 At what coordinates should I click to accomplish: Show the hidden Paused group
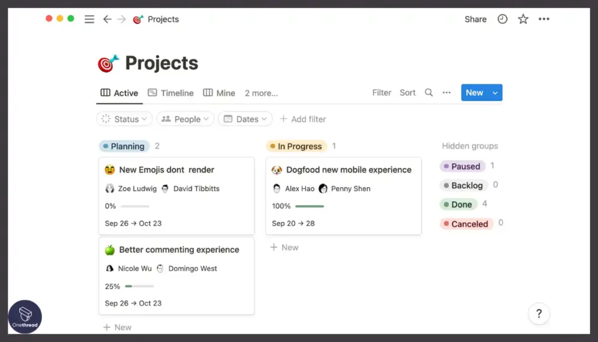click(x=463, y=166)
